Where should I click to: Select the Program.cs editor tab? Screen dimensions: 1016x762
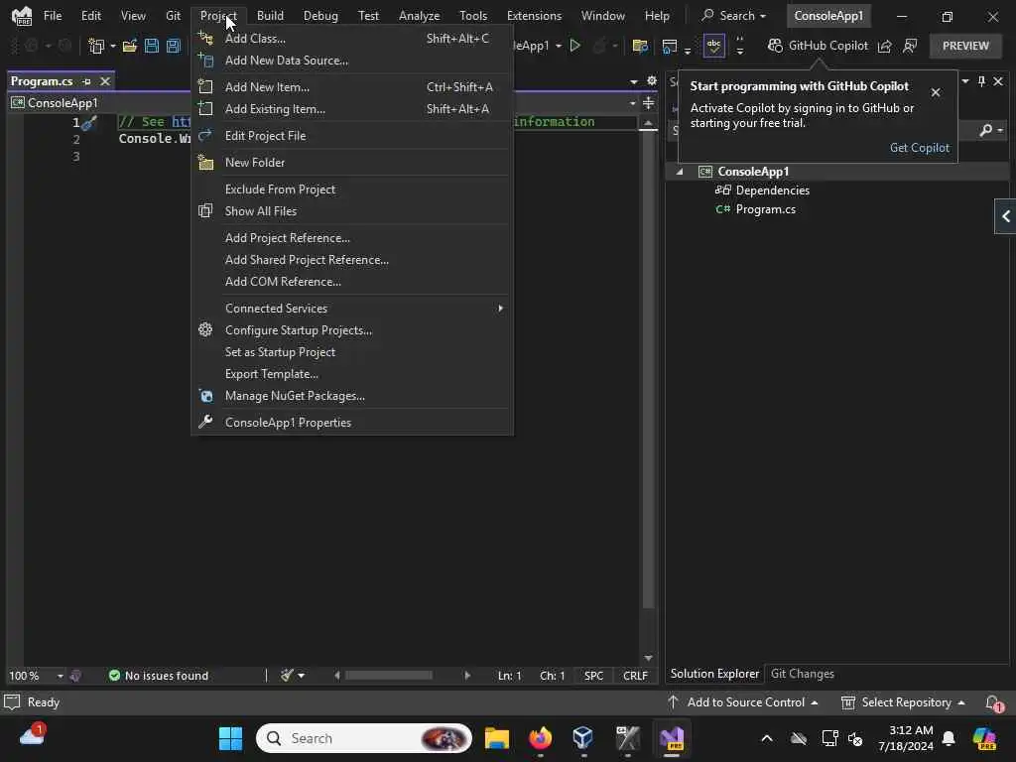click(x=42, y=81)
